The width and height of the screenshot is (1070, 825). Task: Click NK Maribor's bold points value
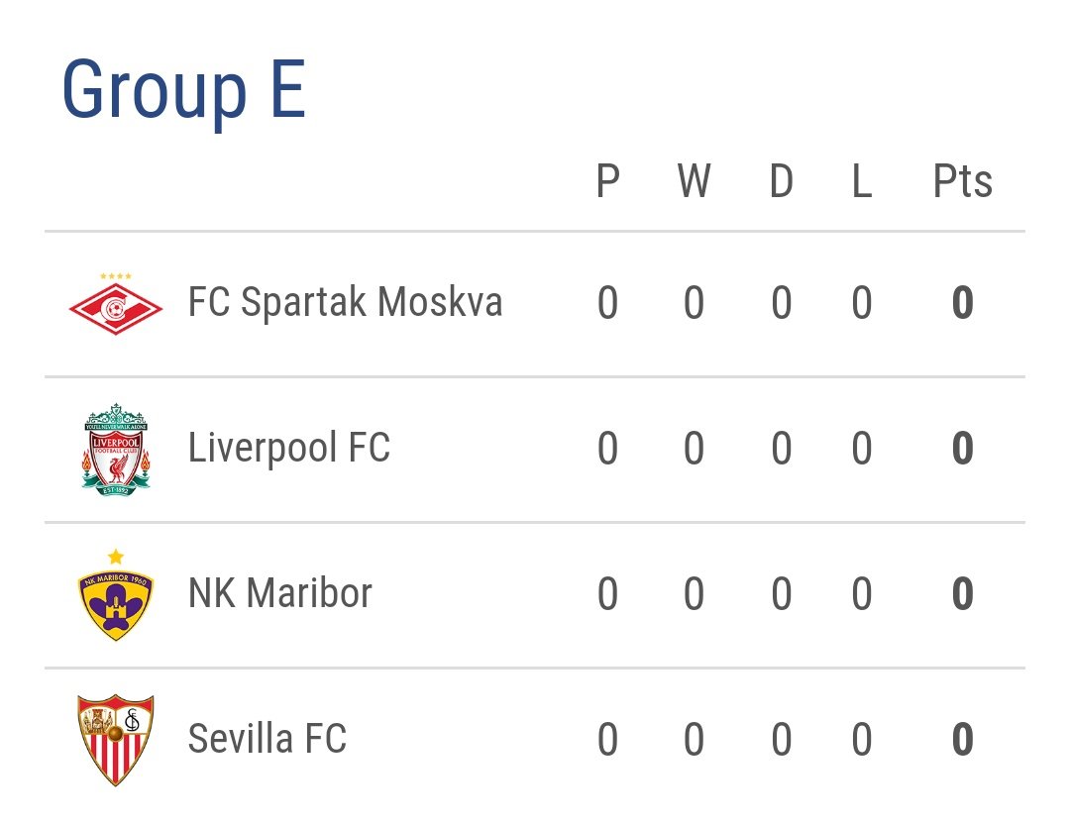click(962, 593)
